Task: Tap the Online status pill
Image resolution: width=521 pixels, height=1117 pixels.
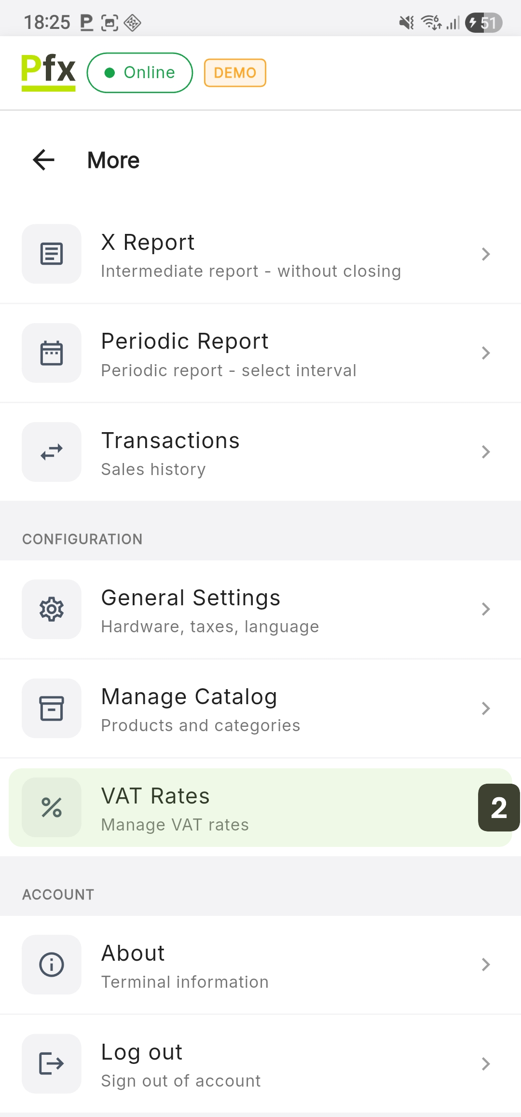Action: click(140, 73)
